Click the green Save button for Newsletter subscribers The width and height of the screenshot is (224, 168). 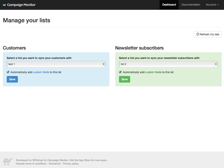coord(125,79)
